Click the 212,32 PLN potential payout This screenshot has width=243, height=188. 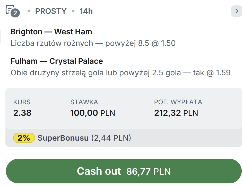click(x=176, y=113)
